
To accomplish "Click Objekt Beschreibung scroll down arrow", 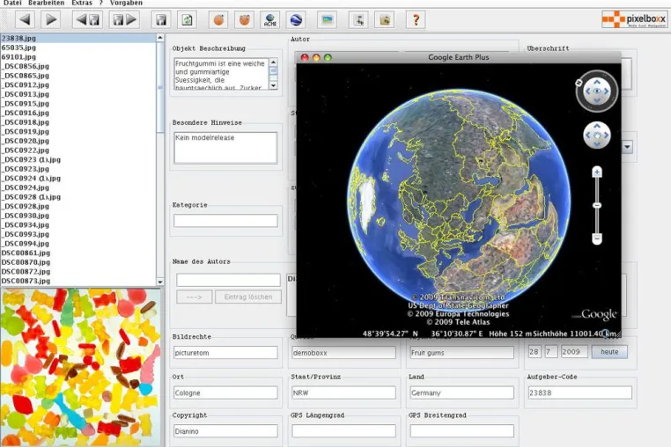I will (x=274, y=86).
